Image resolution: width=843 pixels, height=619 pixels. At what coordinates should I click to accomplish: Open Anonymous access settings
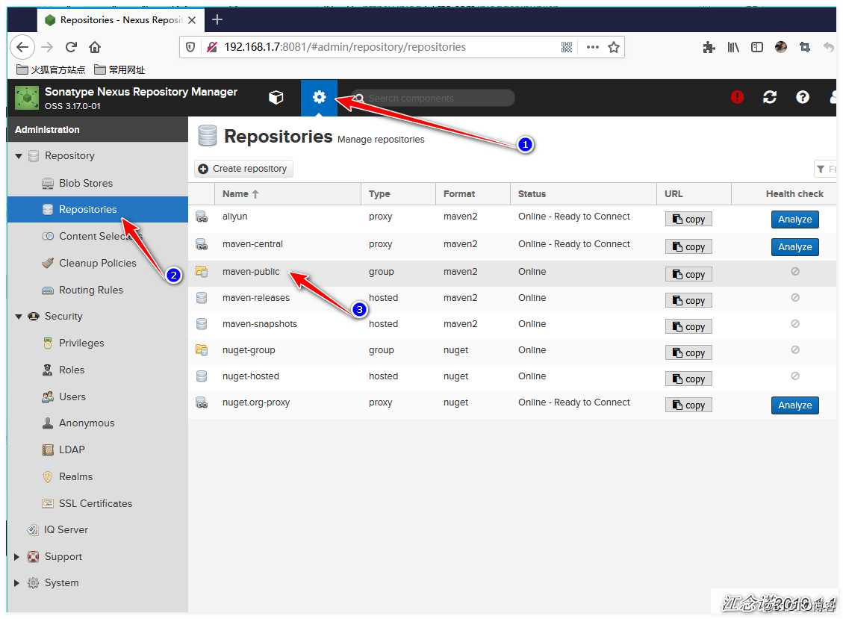(x=87, y=423)
